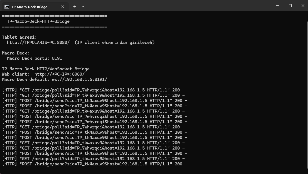Select the TP-Macro-Deck-Bridge tab
This screenshot has height=174, width=308.
click(x=35, y=7)
